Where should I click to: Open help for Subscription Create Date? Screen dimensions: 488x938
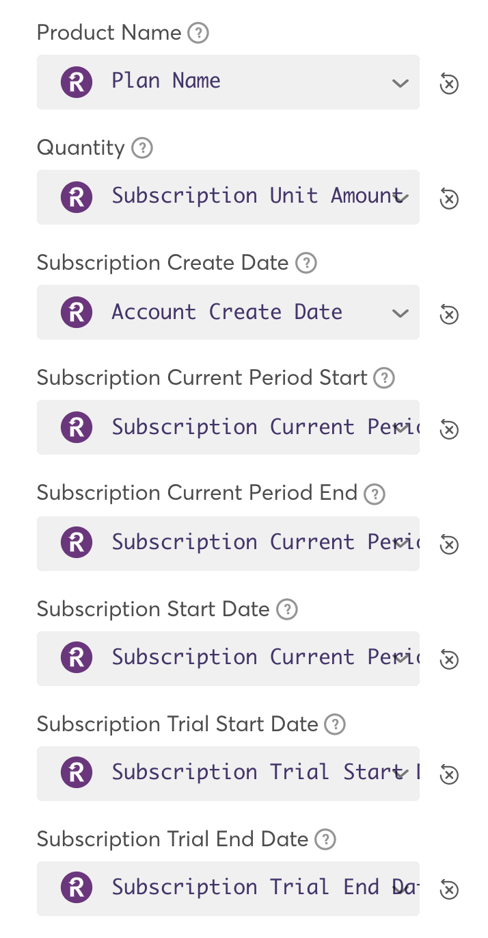(306, 263)
